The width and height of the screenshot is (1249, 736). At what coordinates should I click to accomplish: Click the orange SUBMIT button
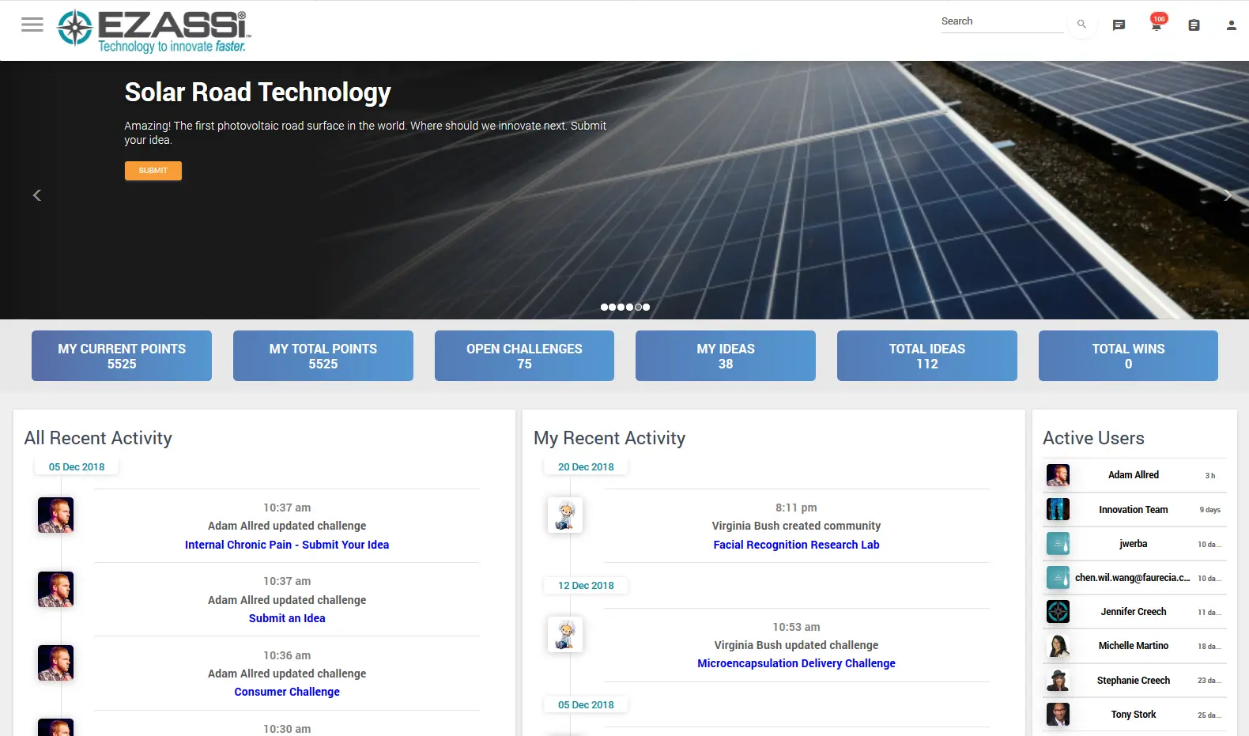[153, 171]
